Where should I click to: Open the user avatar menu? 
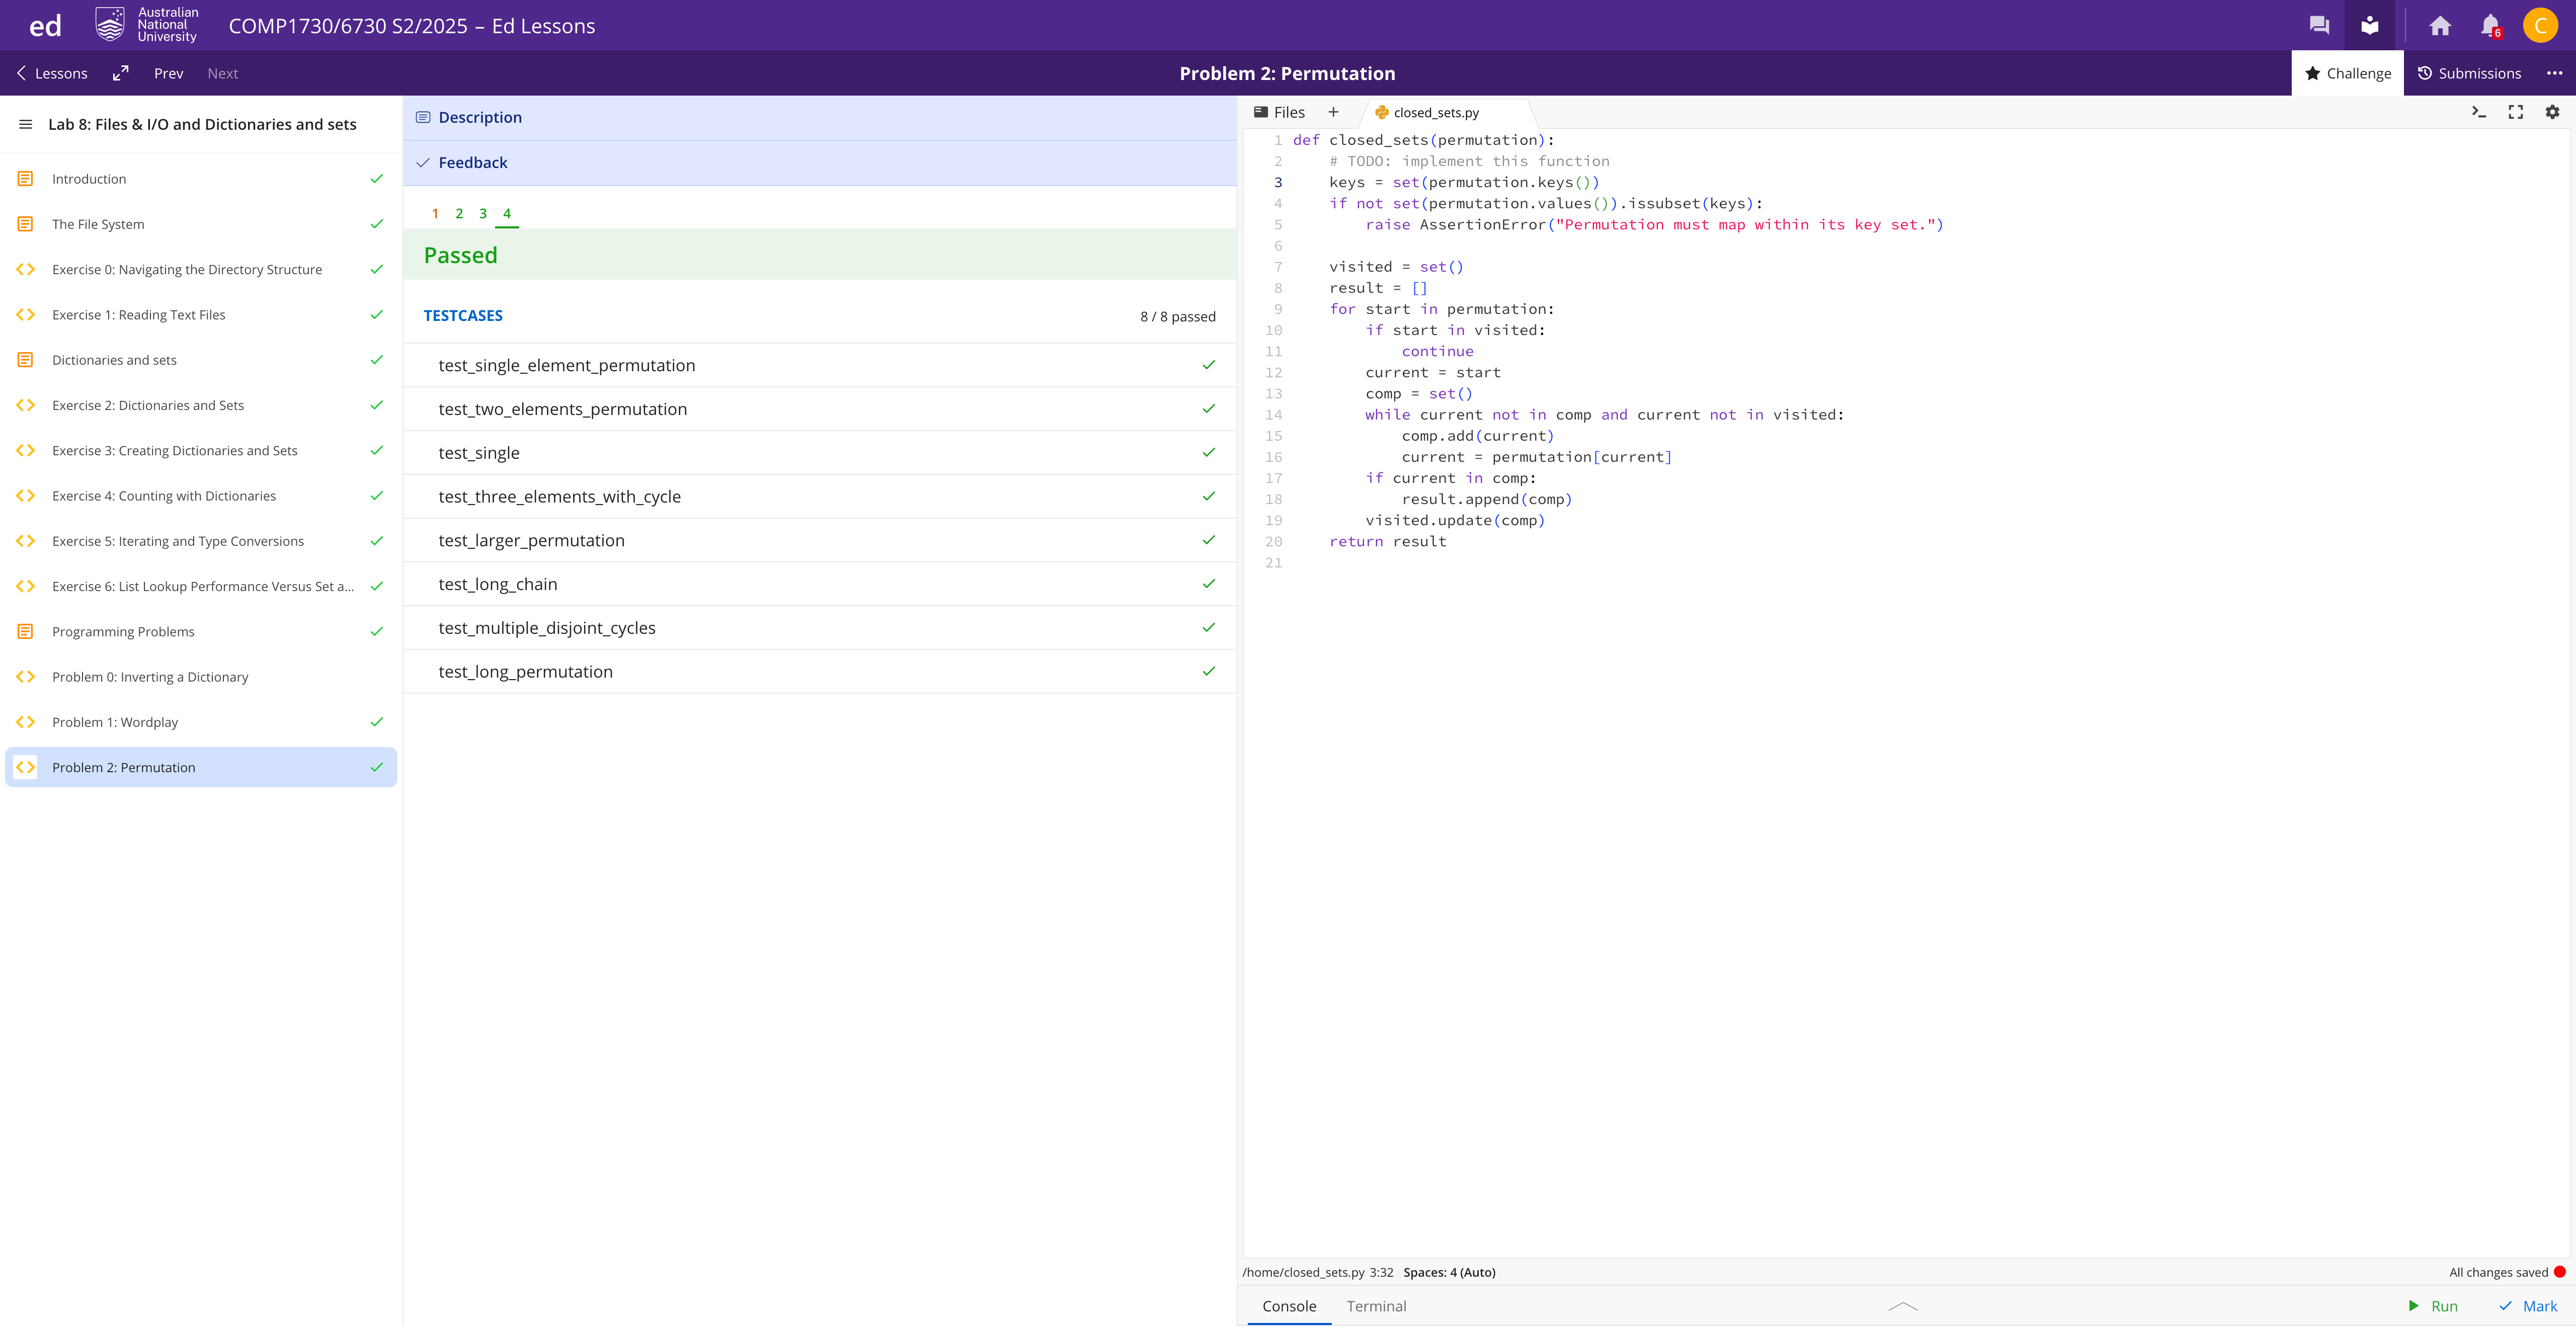(2541, 26)
